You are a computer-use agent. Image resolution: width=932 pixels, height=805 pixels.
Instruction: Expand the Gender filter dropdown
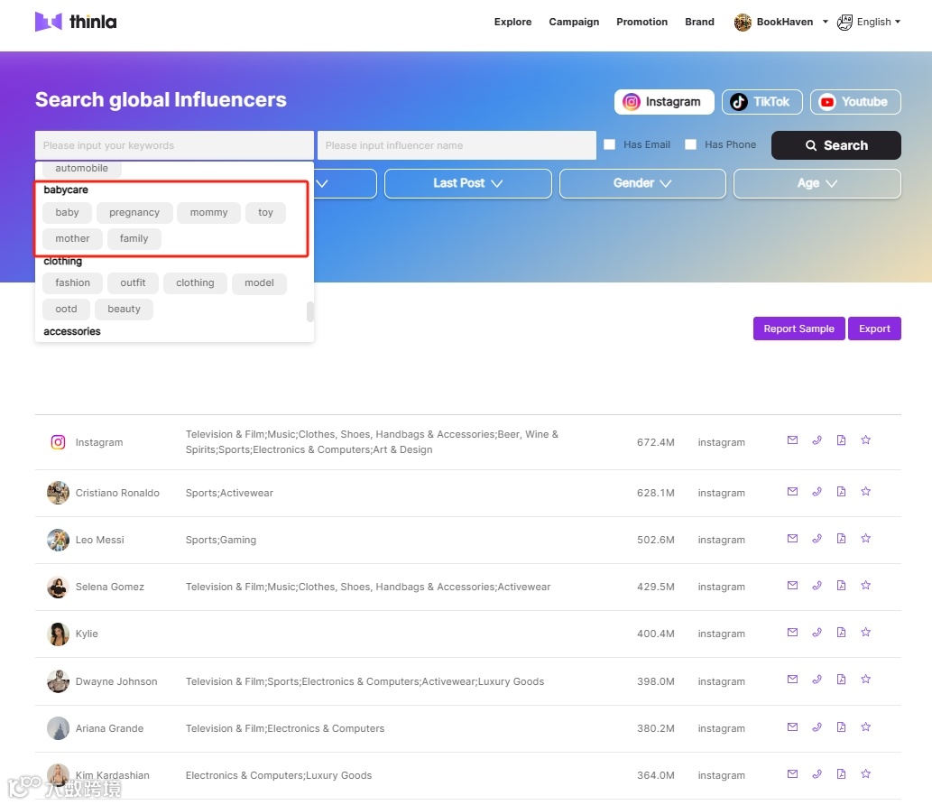642,184
